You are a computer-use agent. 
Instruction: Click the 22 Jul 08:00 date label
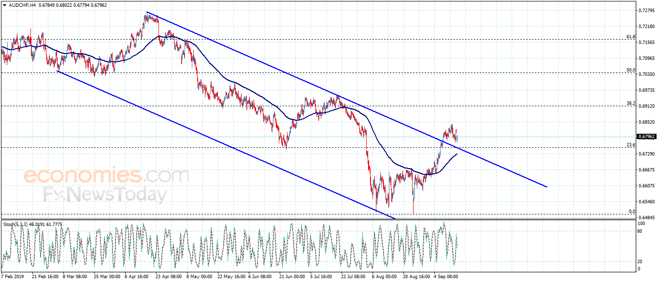tap(354, 277)
